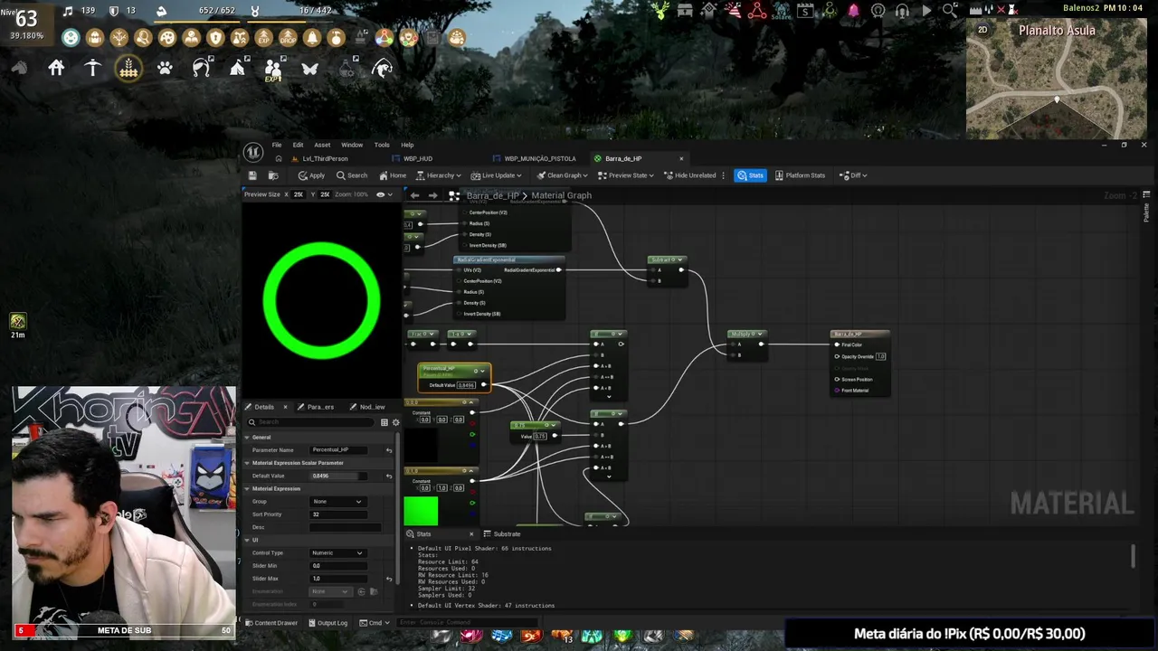Screen dimensions: 1158x651
Task: Go forward in graph navigation history
Action: [432, 195]
